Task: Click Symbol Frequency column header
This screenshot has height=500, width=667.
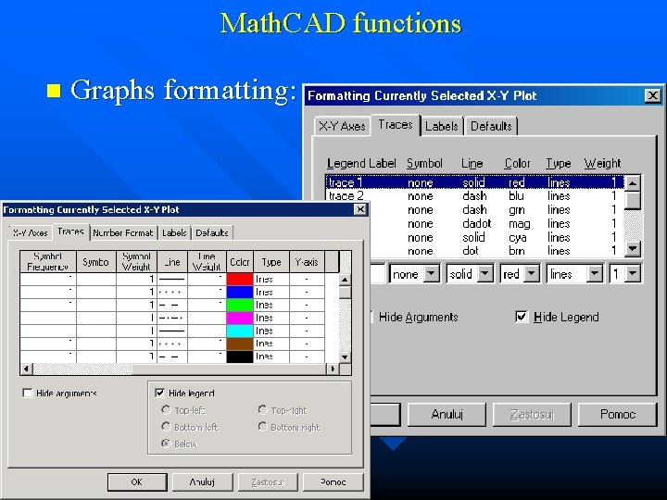Action: pos(47,261)
